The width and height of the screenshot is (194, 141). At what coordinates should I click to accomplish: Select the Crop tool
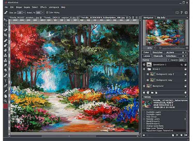pos(5,35)
